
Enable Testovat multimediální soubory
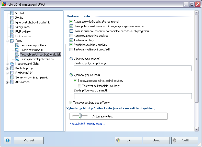[x=80, y=86]
